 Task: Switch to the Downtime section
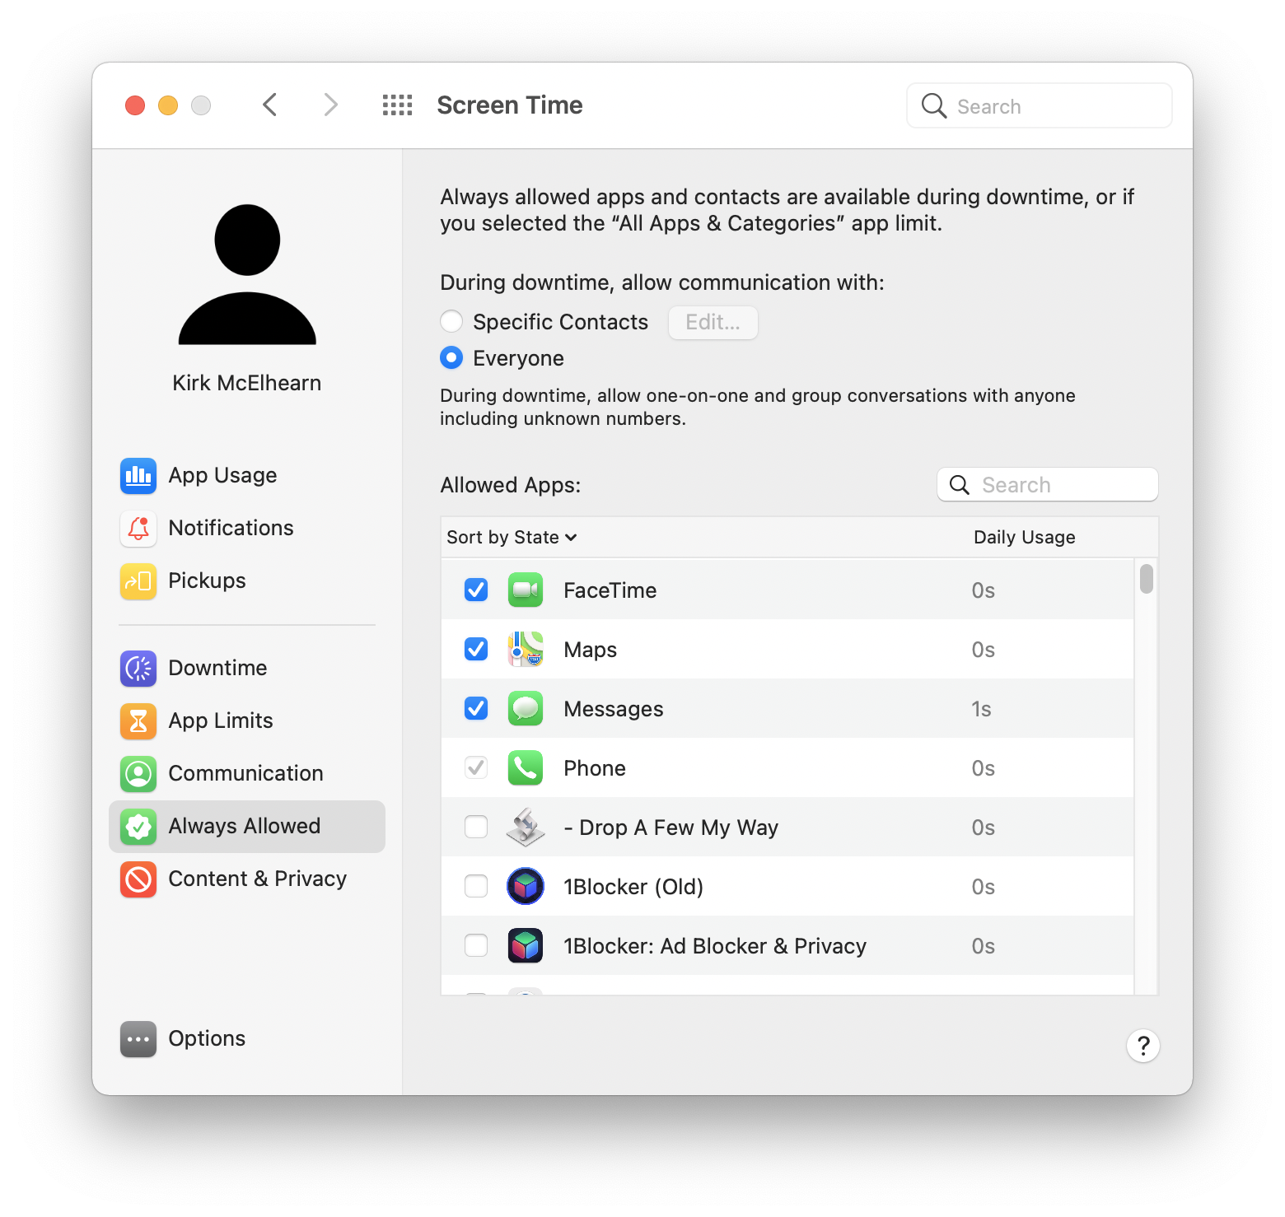(x=247, y=669)
